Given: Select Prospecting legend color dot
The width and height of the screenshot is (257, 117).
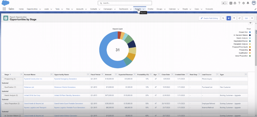Looking at the screenshot, I should pos(250,50).
